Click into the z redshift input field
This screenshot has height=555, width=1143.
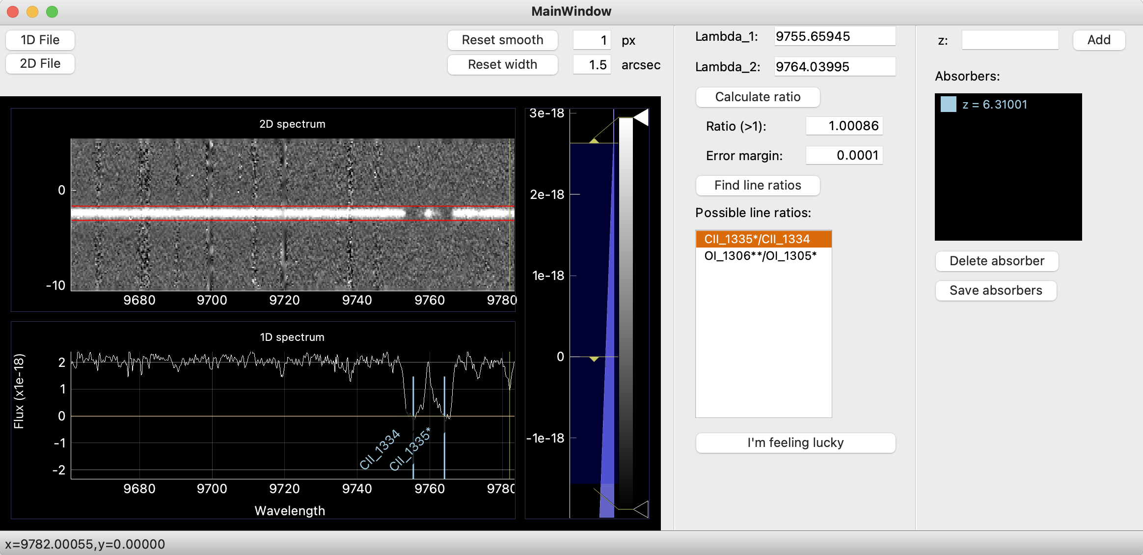pos(1010,40)
